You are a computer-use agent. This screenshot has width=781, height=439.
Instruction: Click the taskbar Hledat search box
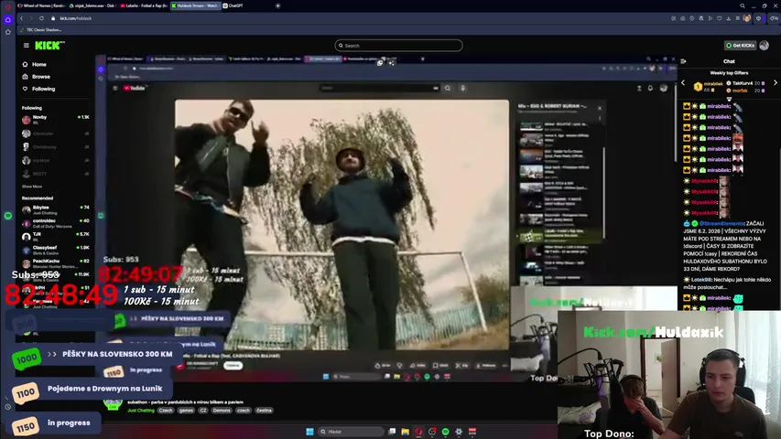(351, 432)
